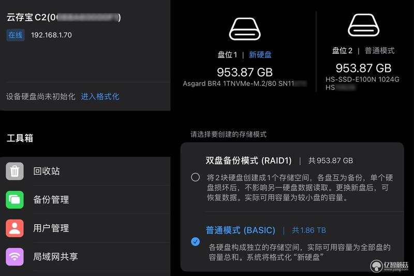Open the purple 局域网共享 Wi-Fi icon

tap(15, 257)
